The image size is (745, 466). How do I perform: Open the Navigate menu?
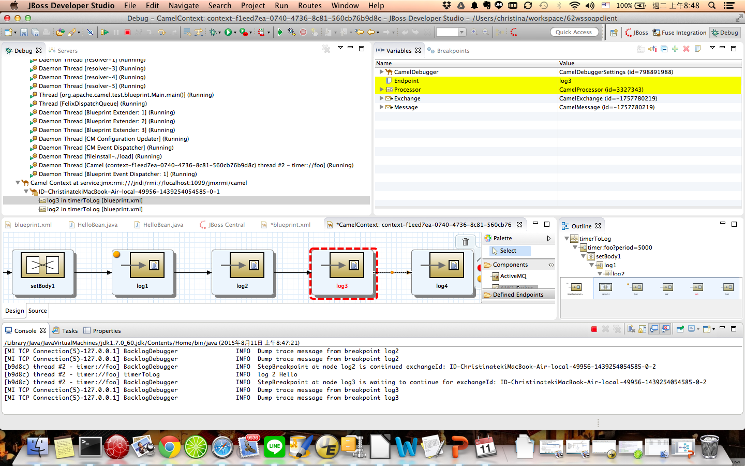[184, 6]
